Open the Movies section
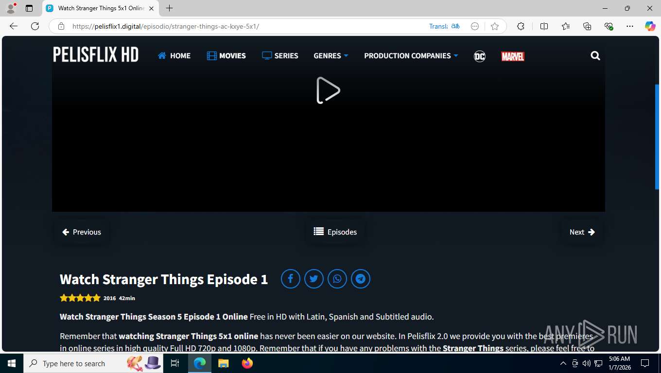661x373 pixels. (x=226, y=56)
